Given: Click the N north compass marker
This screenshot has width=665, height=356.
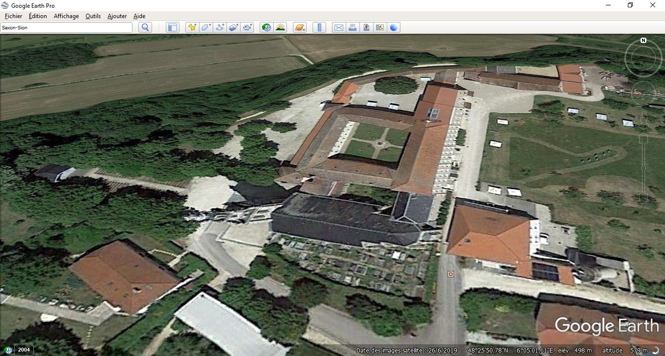Looking at the screenshot, I should (643, 41).
